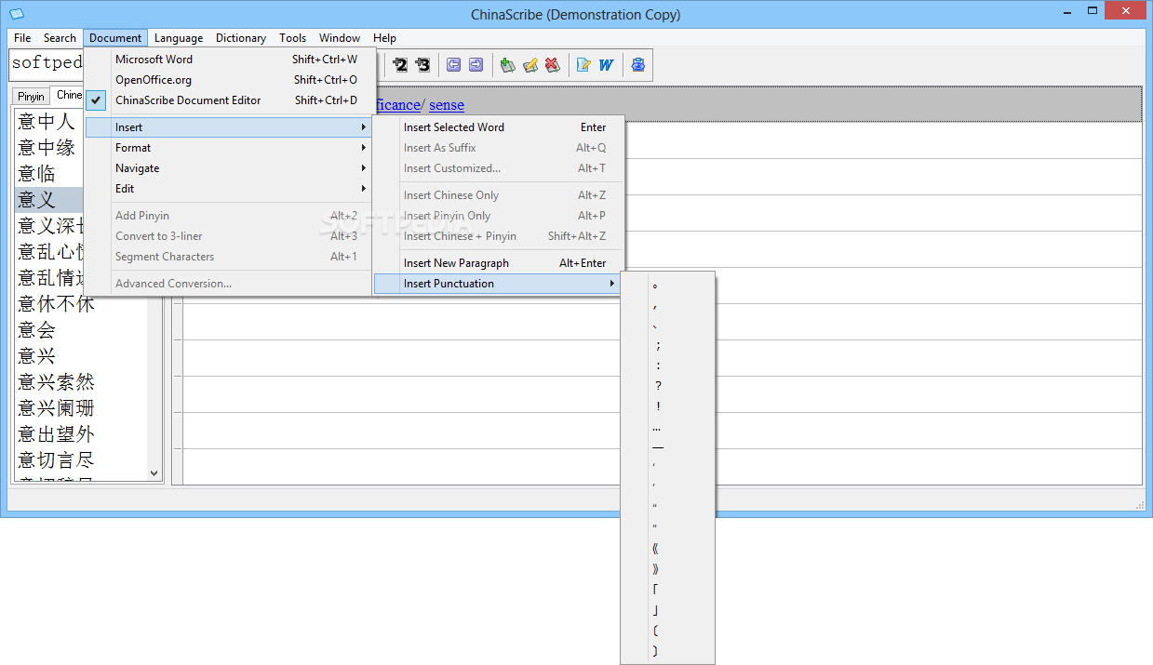The height and width of the screenshot is (665, 1153).
Task: Click the blue W Microsoft Word icon
Action: [x=606, y=65]
